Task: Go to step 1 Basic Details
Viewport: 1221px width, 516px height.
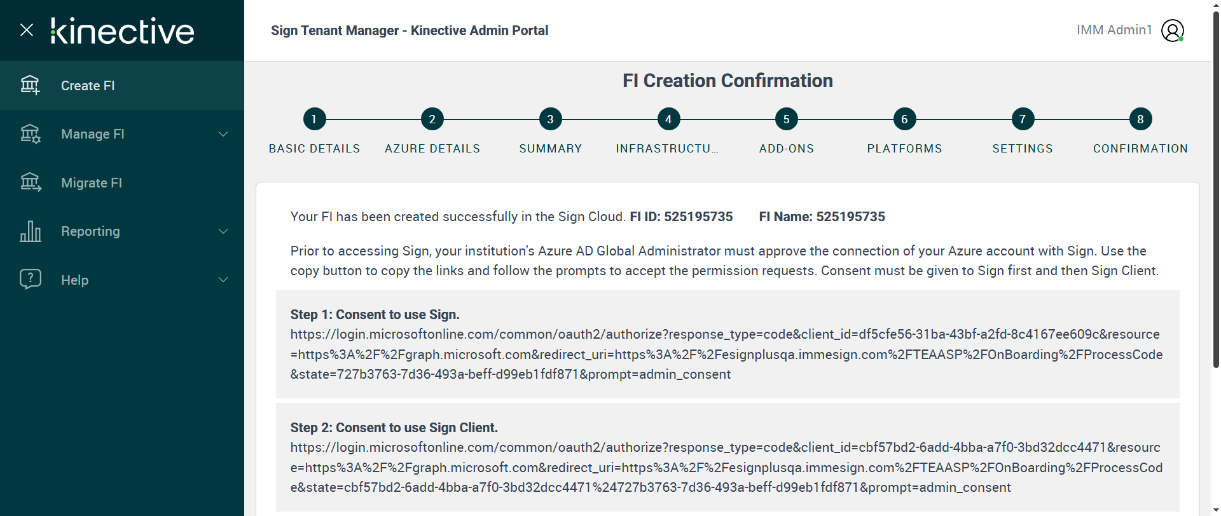Action: point(314,119)
